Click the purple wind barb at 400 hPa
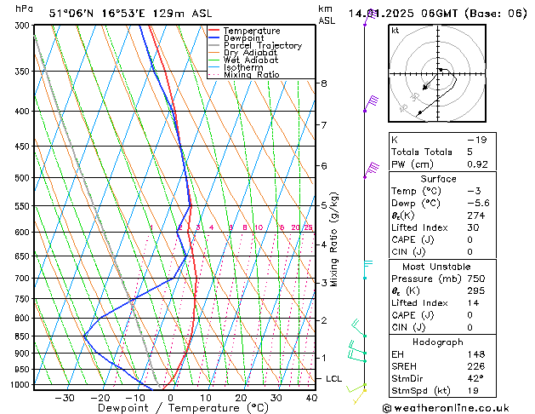This screenshot has height=414, width=535. [x=371, y=104]
